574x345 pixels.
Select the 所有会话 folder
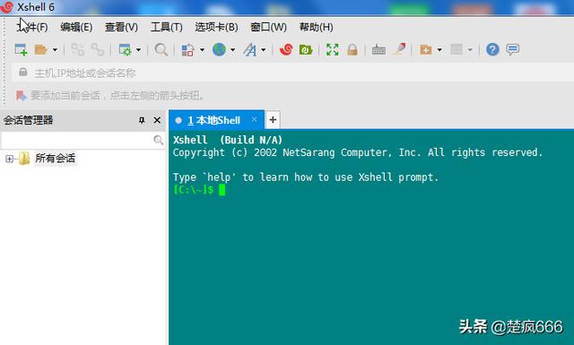[55, 158]
